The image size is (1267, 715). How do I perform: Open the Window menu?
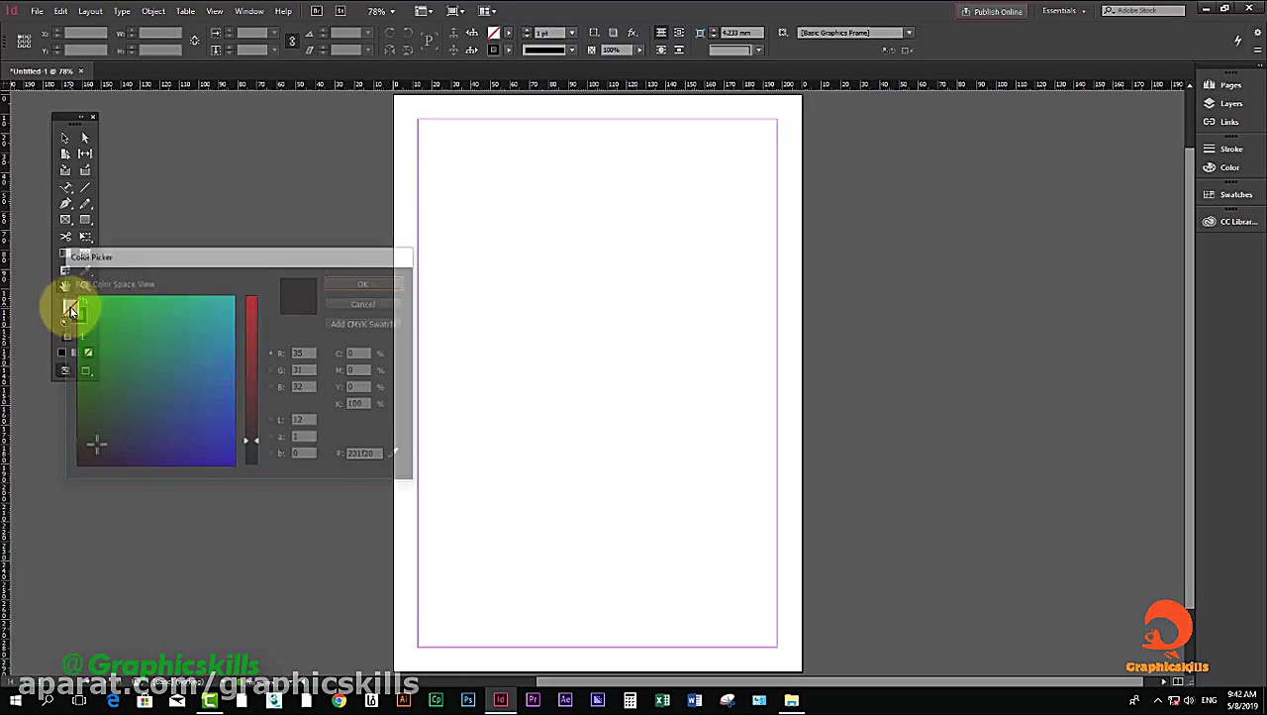248,11
